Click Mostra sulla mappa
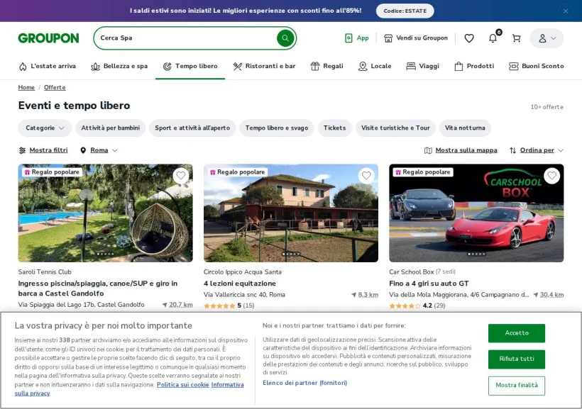 tap(461, 150)
